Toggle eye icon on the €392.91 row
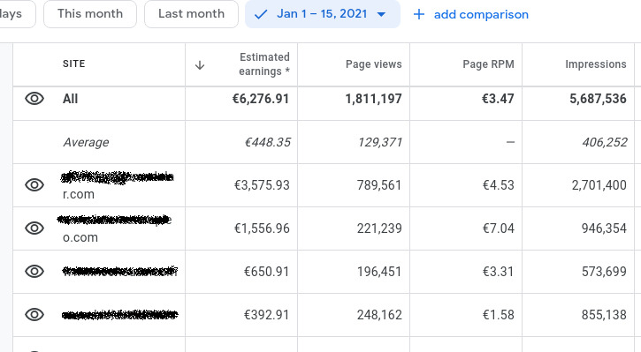Screen dimensions: 641x352 (34, 314)
